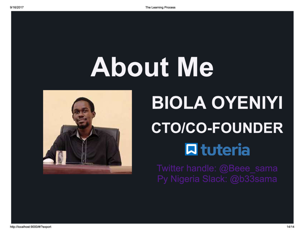This screenshot has height=234, width=304.
Task: Select the speaker's portrait photo
Action: click(88, 132)
